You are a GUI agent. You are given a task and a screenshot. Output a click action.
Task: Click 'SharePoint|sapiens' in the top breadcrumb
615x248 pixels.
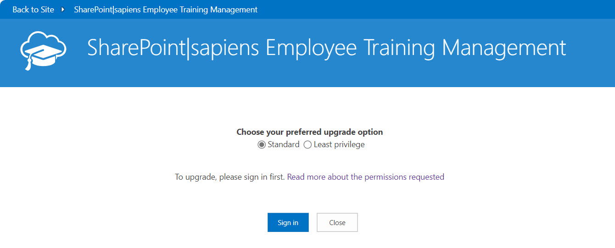[x=107, y=9]
